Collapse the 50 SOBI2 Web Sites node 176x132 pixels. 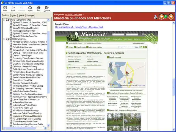point(4,39)
